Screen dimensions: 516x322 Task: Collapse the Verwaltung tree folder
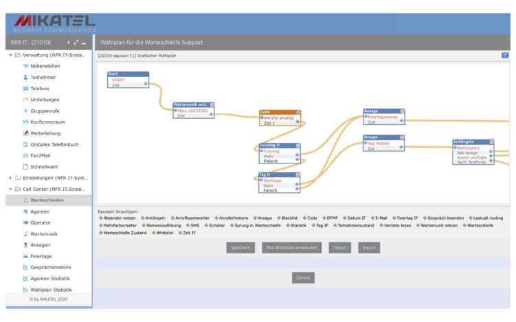(10, 55)
